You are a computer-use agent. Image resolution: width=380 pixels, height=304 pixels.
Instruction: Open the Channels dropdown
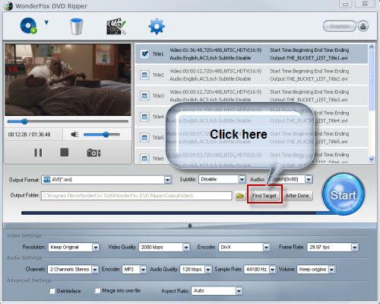[95, 269]
